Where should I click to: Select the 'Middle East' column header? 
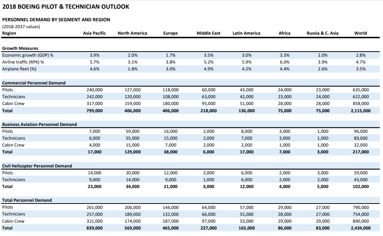[208, 33]
